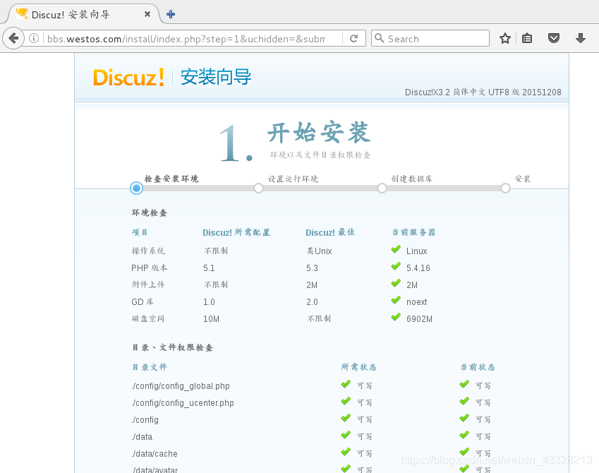This screenshot has width=599, height=473.
Task: Save page to Pocket icon
Action: pos(554,38)
